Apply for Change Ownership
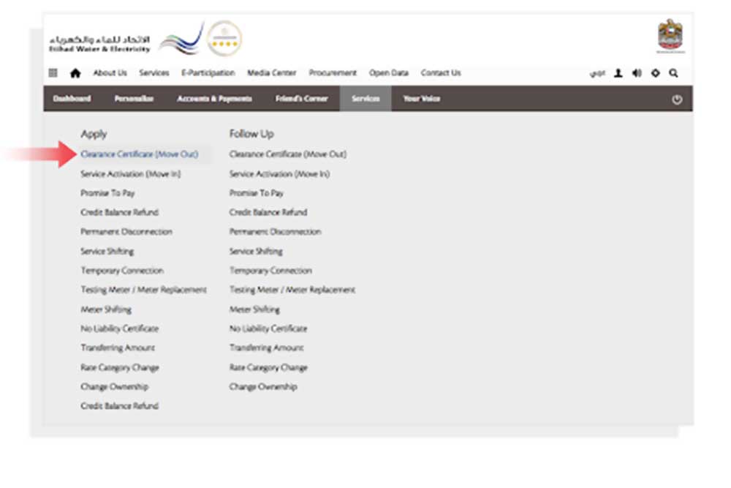731x488 pixels. [114, 387]
